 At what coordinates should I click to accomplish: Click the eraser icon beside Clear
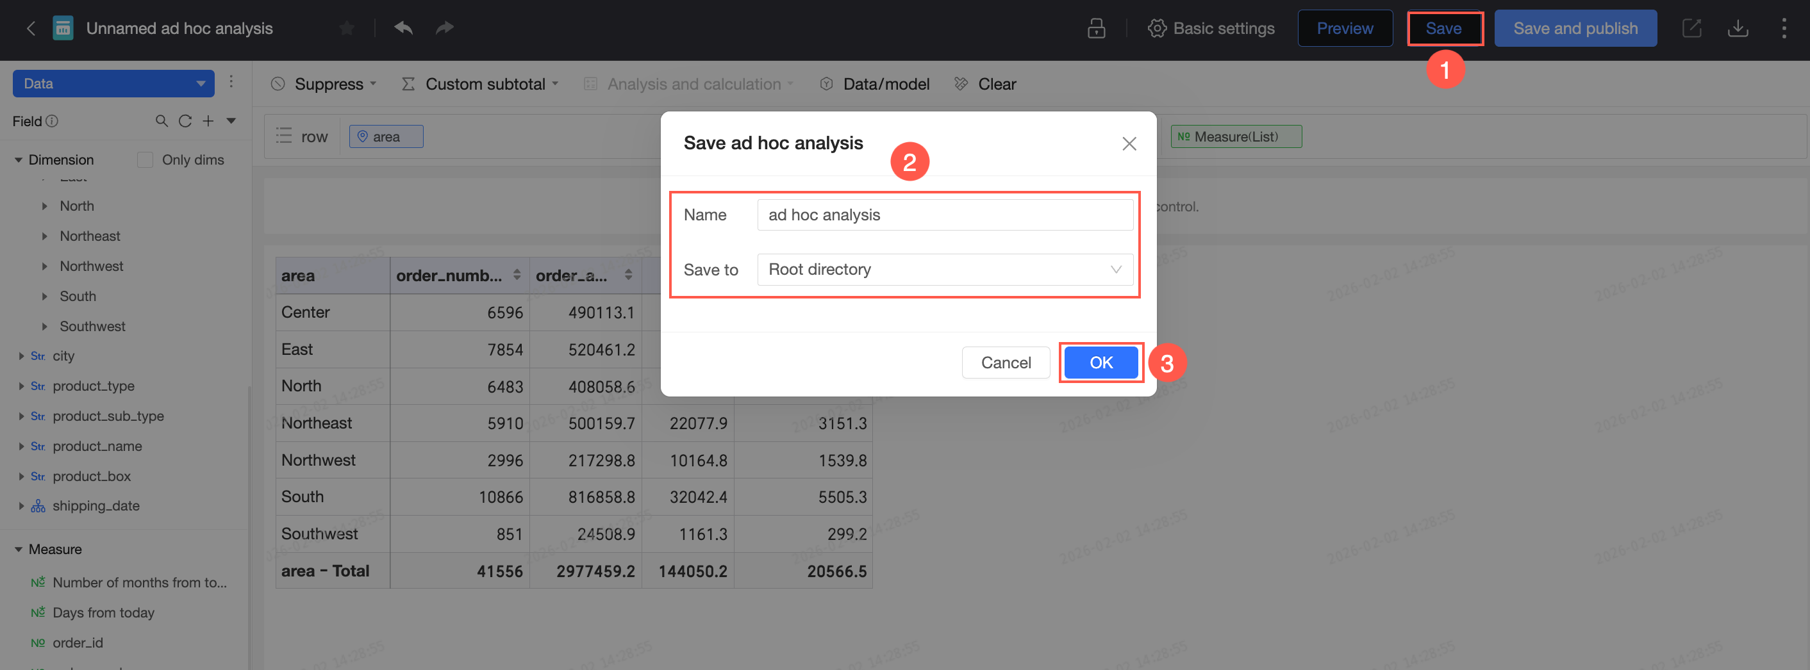[x=961, y=83]
